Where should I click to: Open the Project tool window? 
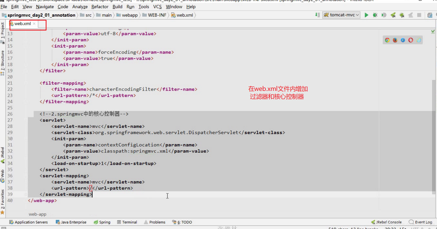(x=2, y=33)
